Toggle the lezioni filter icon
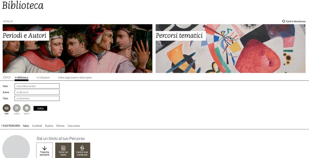 click(x=27, y=108)
